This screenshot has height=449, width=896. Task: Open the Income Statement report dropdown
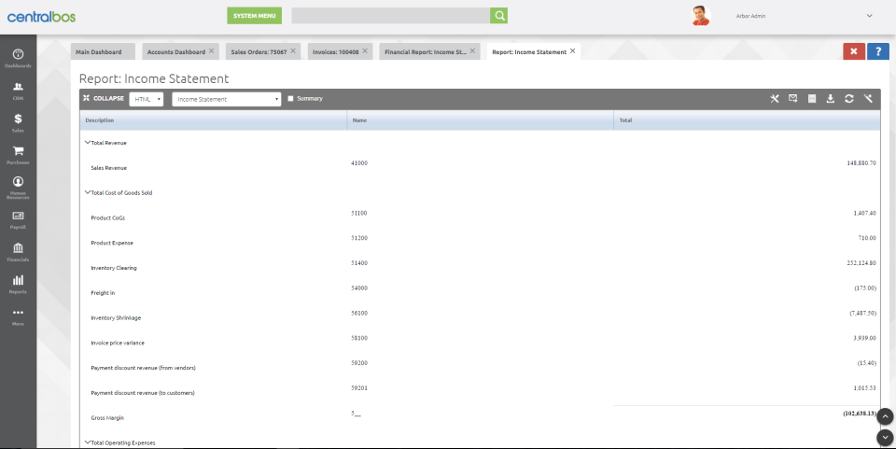pyautogui.click(x=226, y=99)
